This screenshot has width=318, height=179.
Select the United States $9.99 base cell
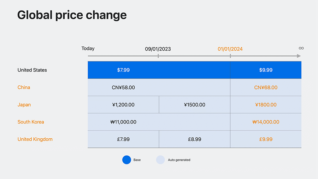[266, 70]
